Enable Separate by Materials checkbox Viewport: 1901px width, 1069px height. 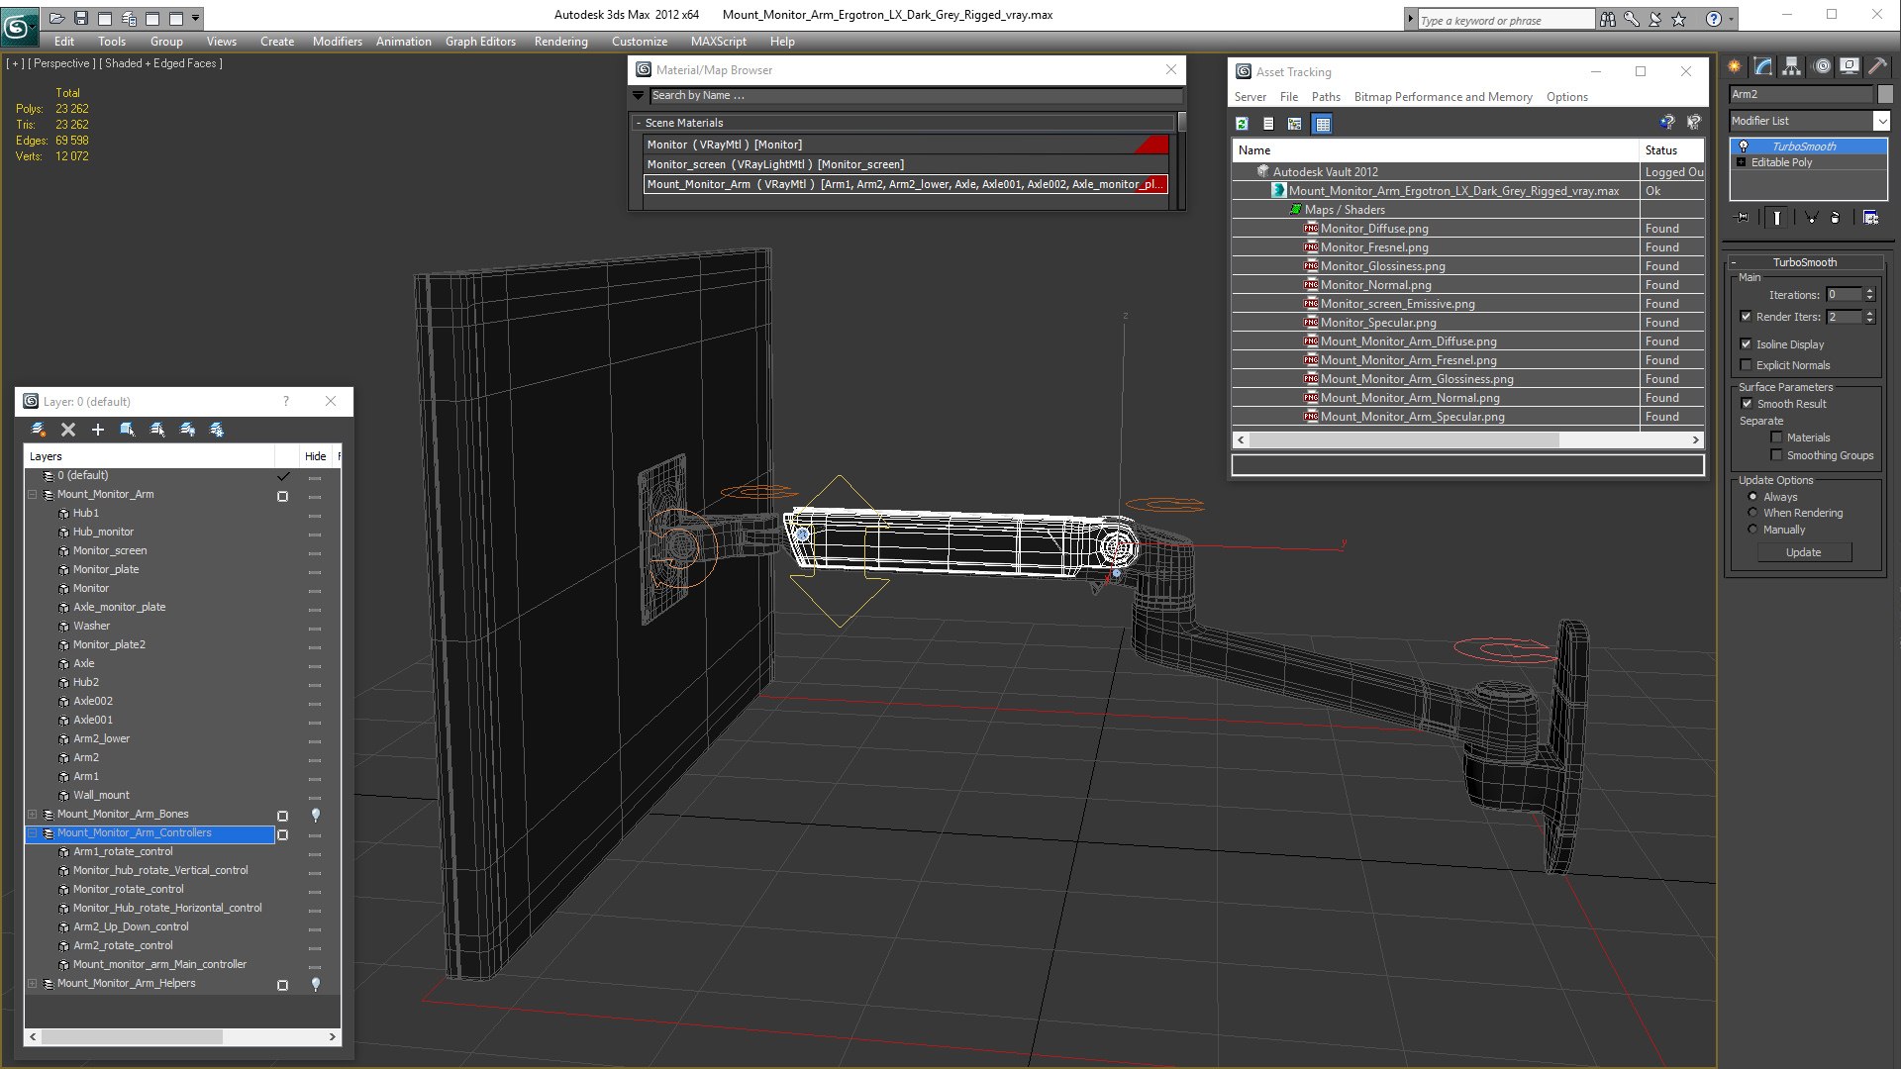pyautogui.click(x=1776, y=437)
